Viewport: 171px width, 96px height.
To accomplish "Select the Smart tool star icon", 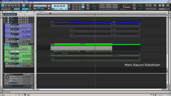I will click(3, 5).
